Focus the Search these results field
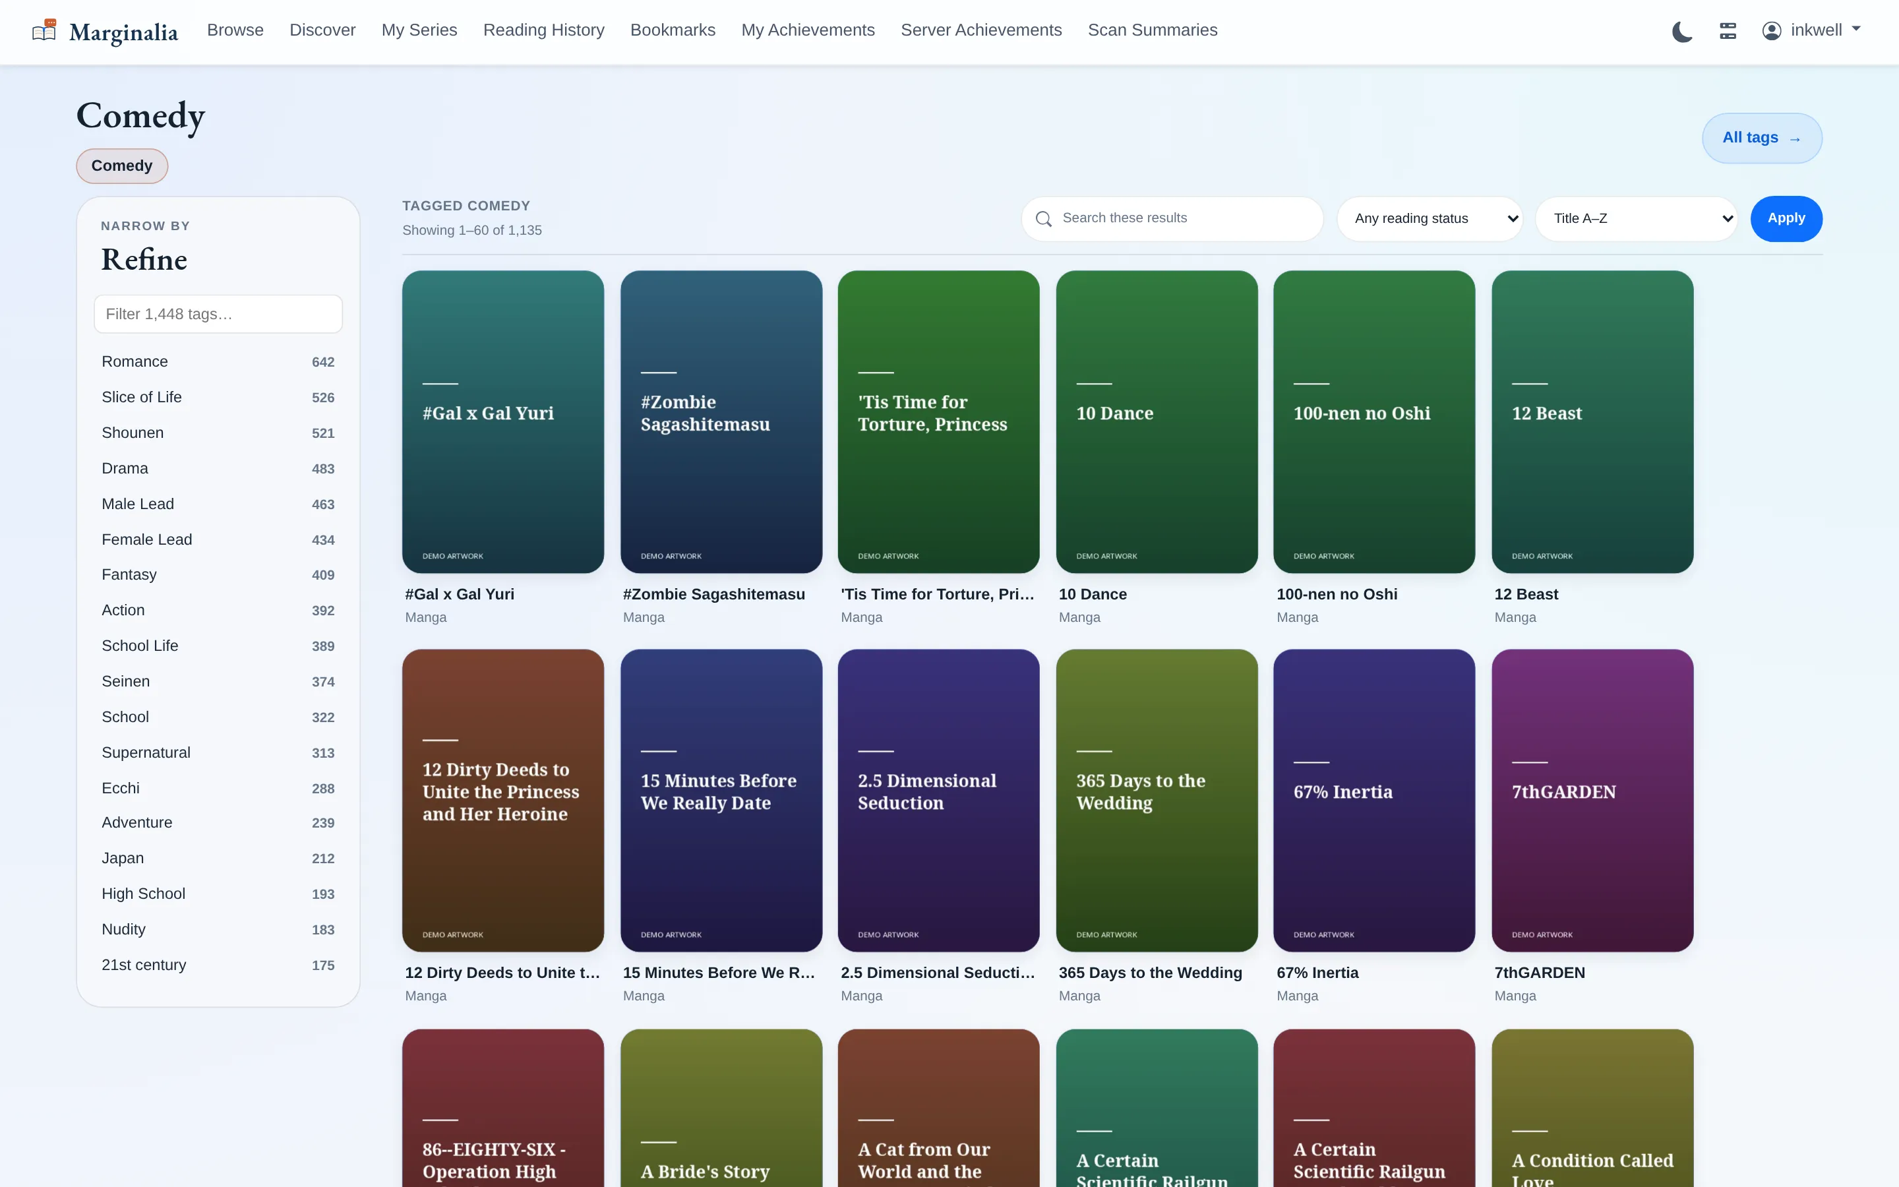1899x1187 pixels. tap(1172, 219)
